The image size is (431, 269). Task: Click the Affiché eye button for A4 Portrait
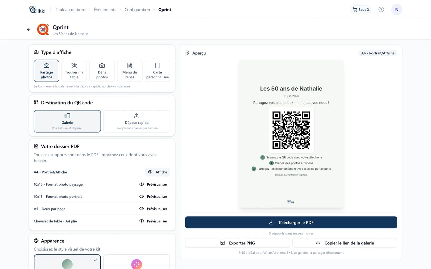click(x=158, y=172)
